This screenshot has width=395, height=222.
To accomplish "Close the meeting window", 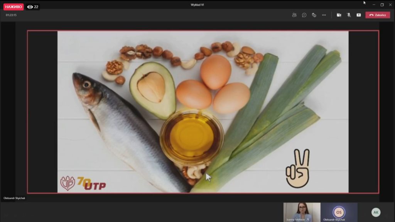I will click(x=390, y=5).
